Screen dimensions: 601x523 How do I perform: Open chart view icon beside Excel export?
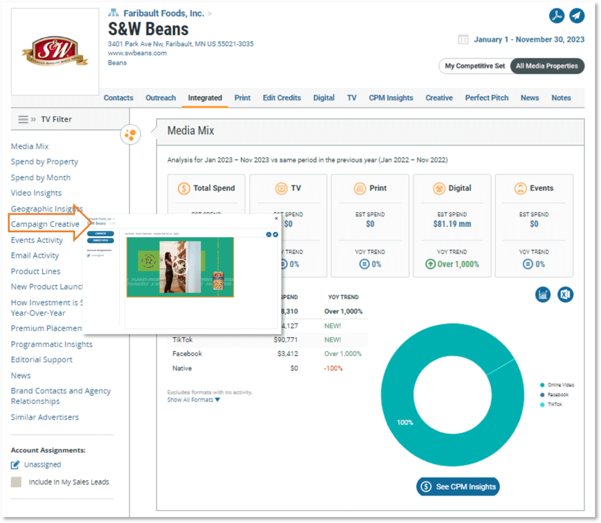(x=543, y=294)
